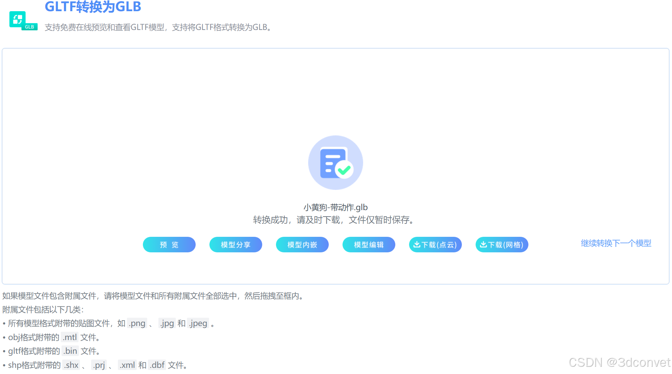
Task: Open 预览 to preview the model
Action: tap(169, 244)
